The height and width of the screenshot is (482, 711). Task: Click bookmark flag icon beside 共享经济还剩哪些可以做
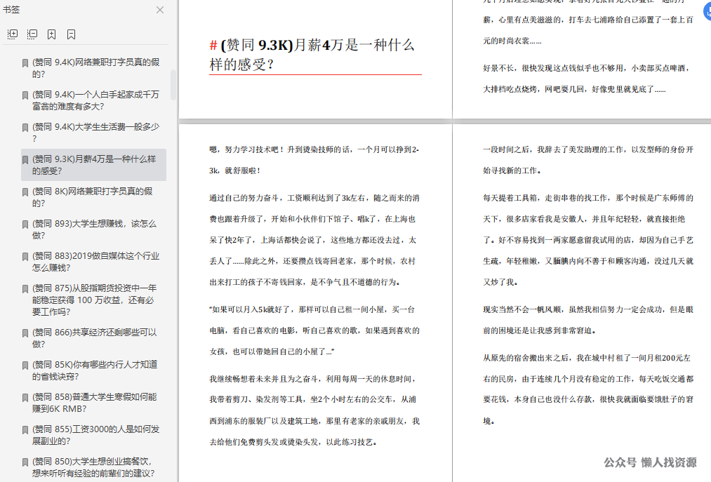coord(25,333)
